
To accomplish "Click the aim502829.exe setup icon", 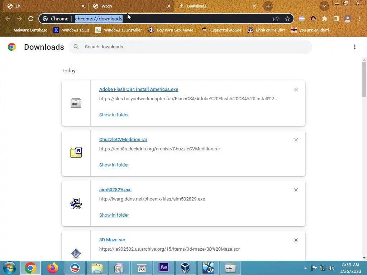I will click(x=76, y=203).
